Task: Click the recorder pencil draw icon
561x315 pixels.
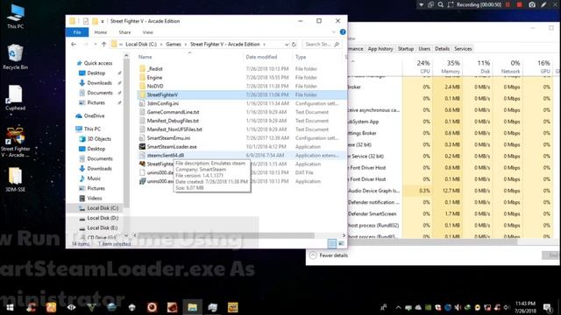Action: (543, 4)
